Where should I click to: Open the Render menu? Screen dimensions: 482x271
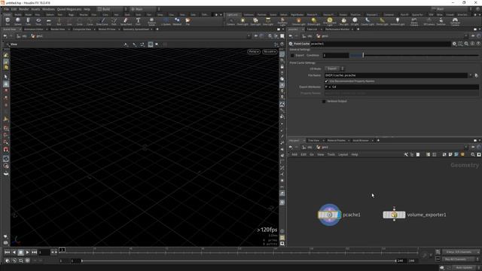coord(23,9)
